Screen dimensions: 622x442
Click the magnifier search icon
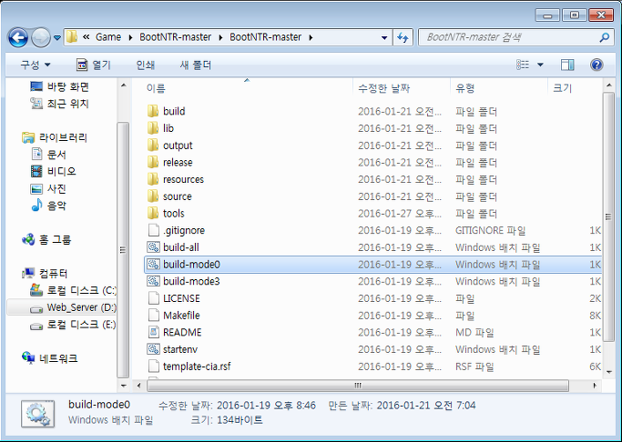pos(604,37)
